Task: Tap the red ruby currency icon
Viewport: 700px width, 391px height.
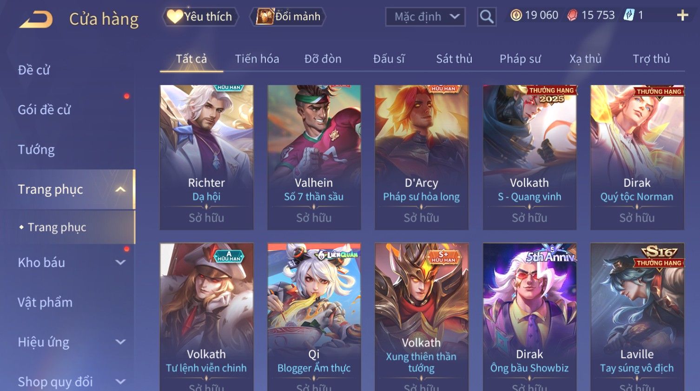Action: 572,15
